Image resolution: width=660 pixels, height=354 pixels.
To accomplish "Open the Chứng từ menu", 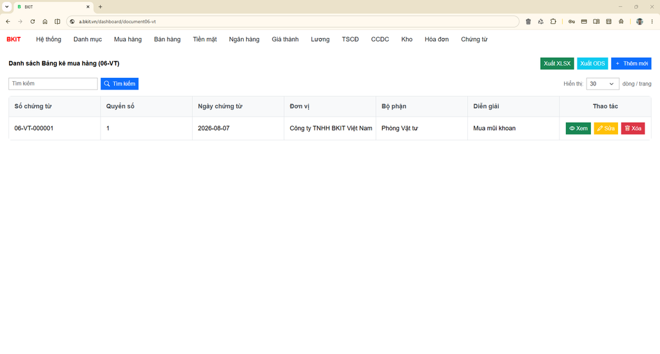I will pos(474,39).
